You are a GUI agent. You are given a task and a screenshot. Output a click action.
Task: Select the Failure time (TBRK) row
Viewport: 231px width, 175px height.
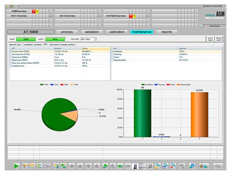tap(60, 57)
